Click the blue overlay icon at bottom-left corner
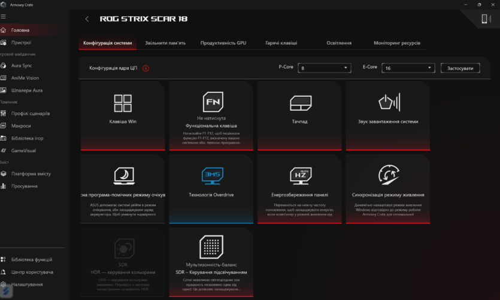The width and height of the screenshot is (500, 300). click(6, 291)
